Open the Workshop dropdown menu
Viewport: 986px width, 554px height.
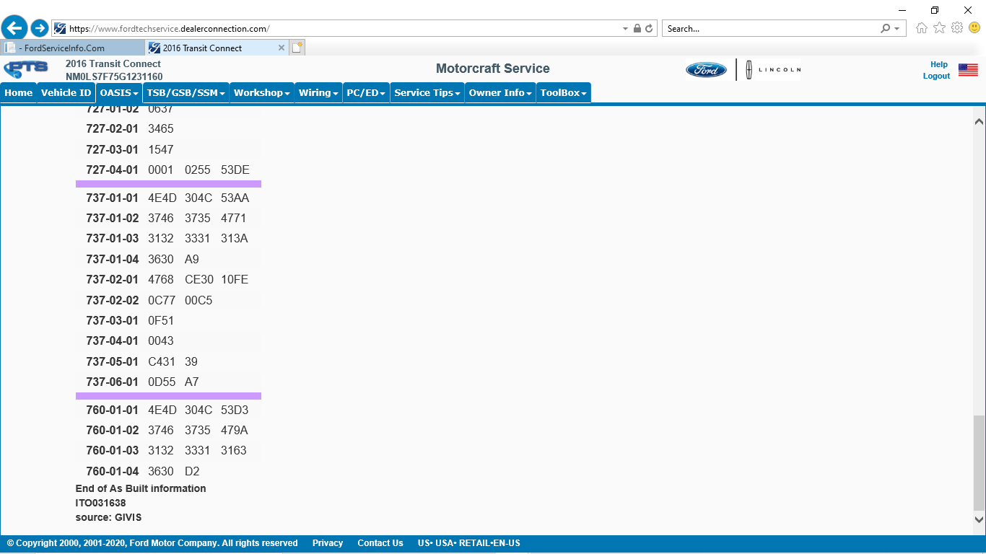tap(262, 93)
